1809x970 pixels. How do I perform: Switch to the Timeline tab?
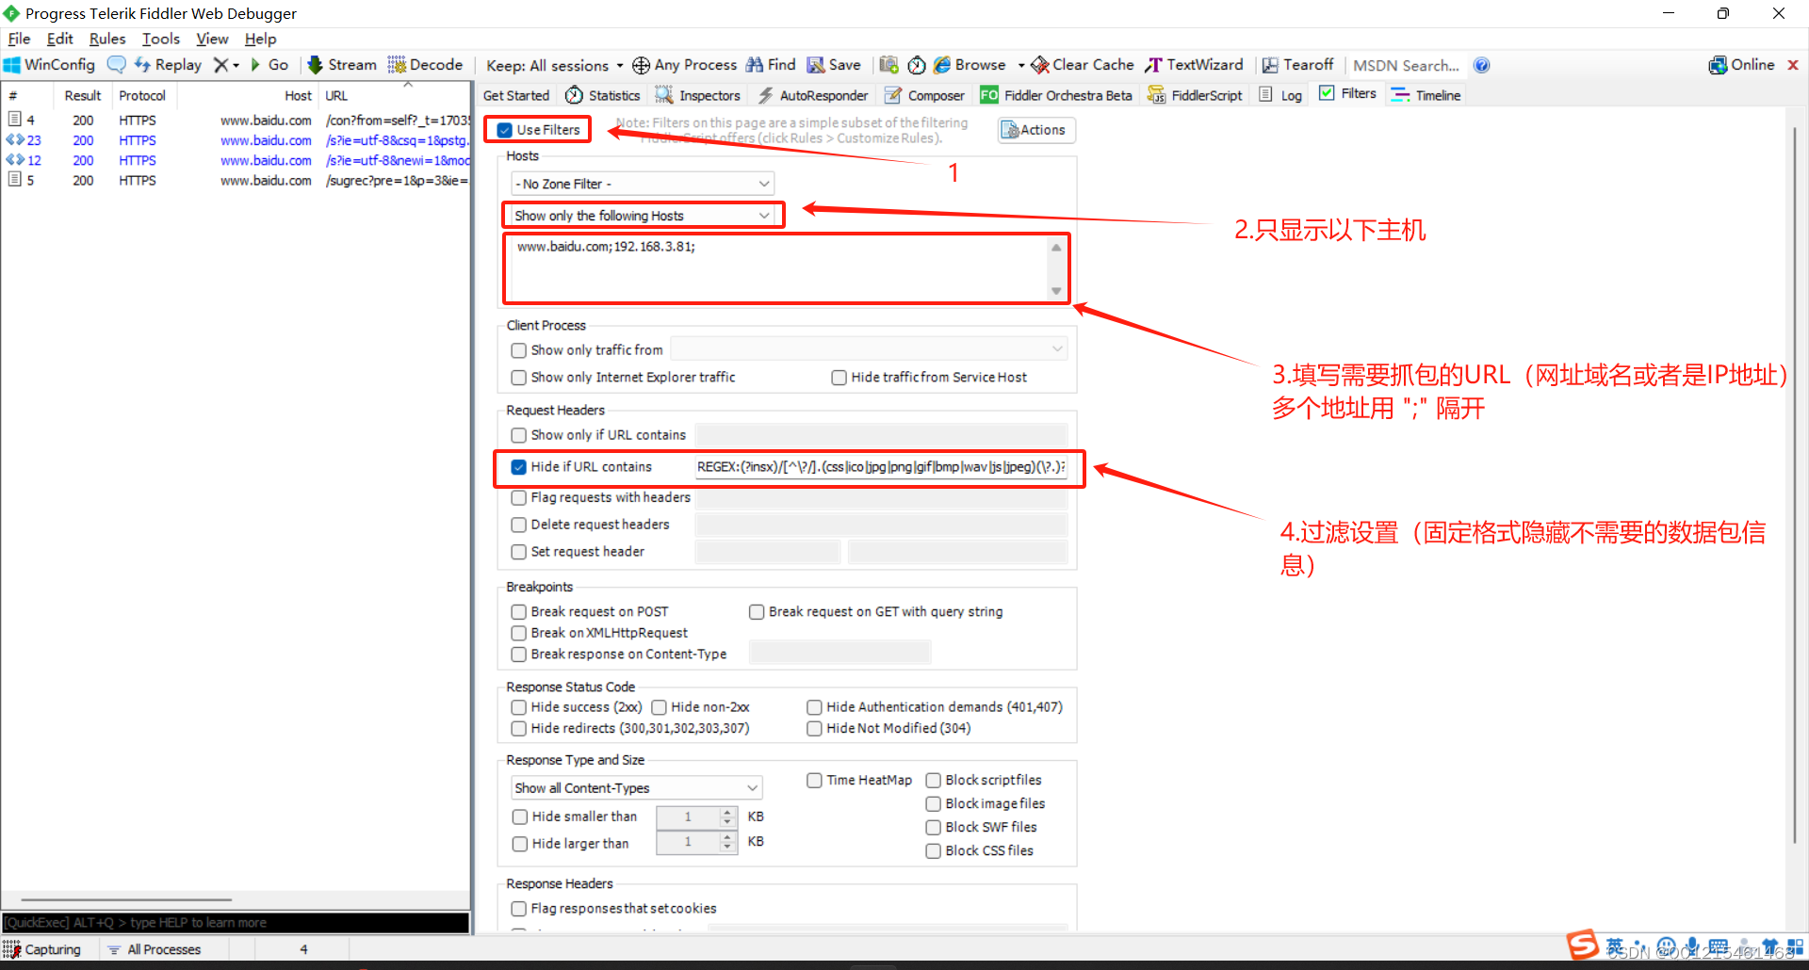tap(1426, 95)
